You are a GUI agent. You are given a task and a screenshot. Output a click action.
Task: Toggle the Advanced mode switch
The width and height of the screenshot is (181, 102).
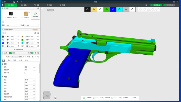32,53
